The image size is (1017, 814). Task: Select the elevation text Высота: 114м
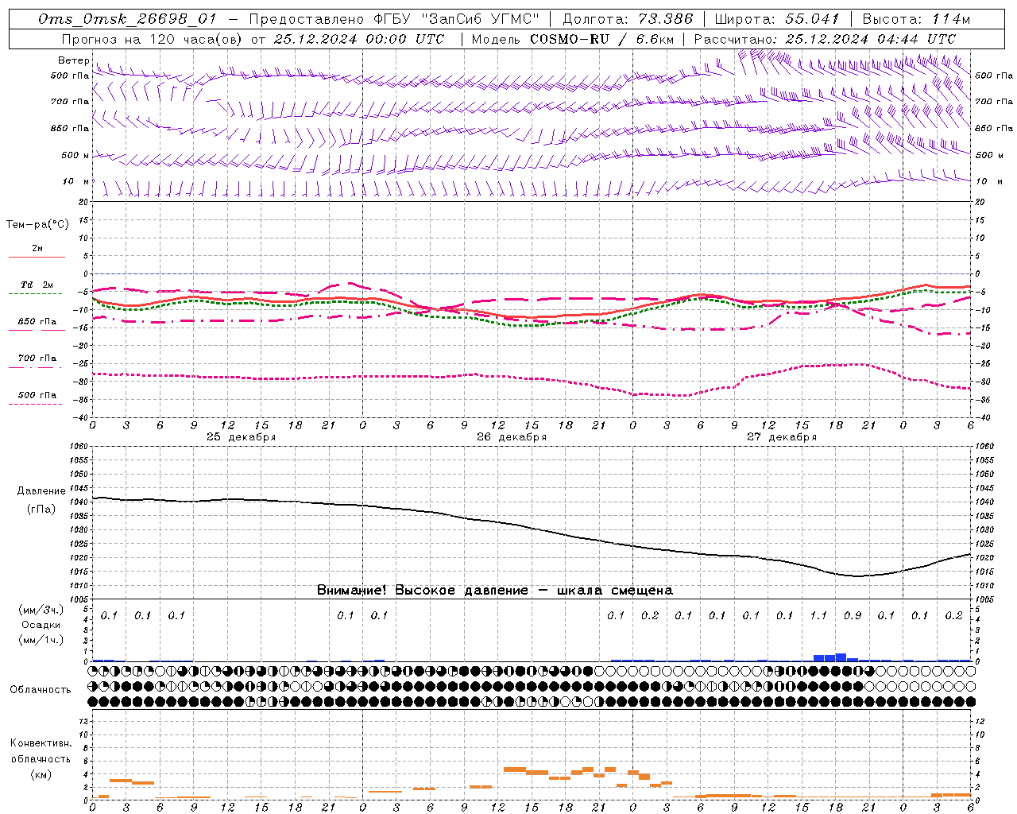(916, 19)
